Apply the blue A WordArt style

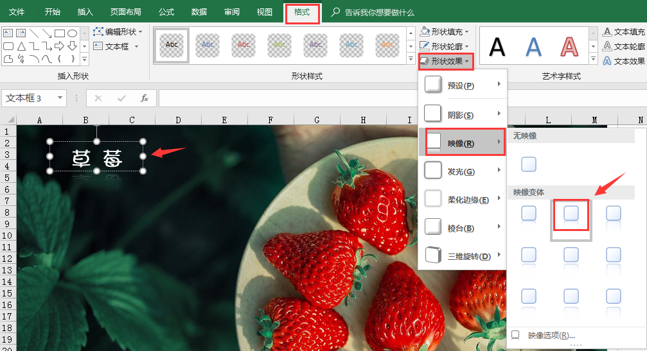pos(533,47)
